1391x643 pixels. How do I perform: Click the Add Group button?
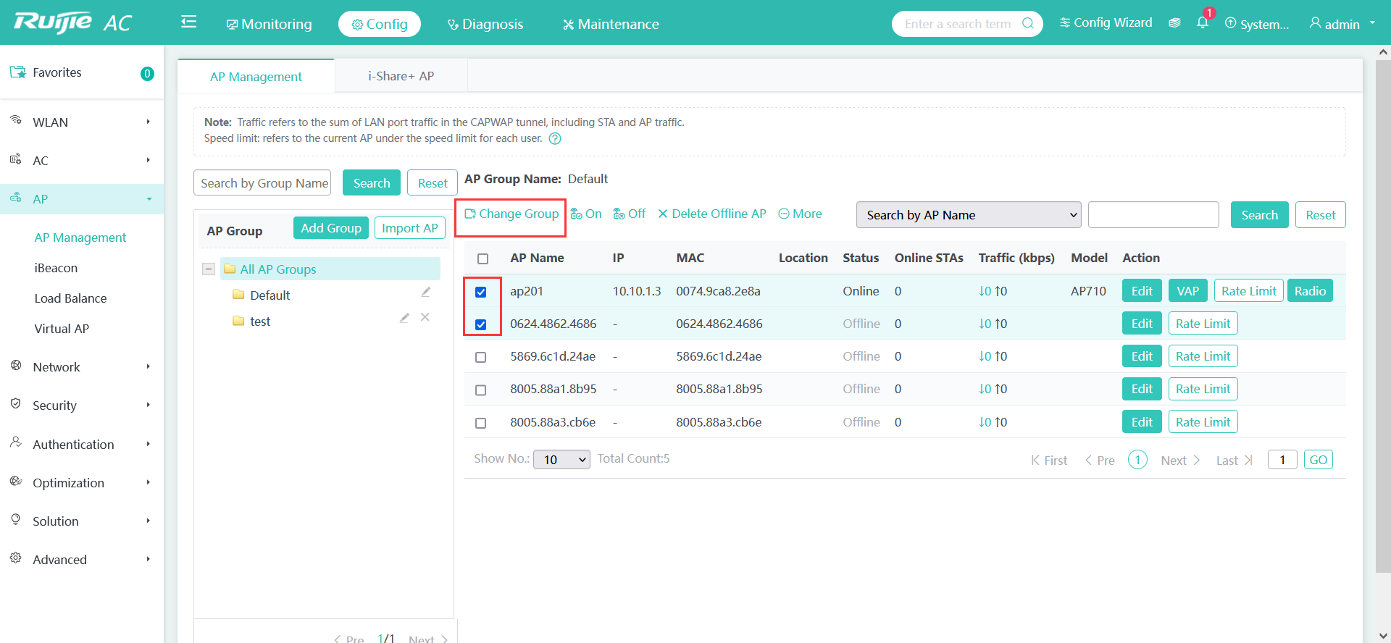pyautogui.click(x=331, y=228)
